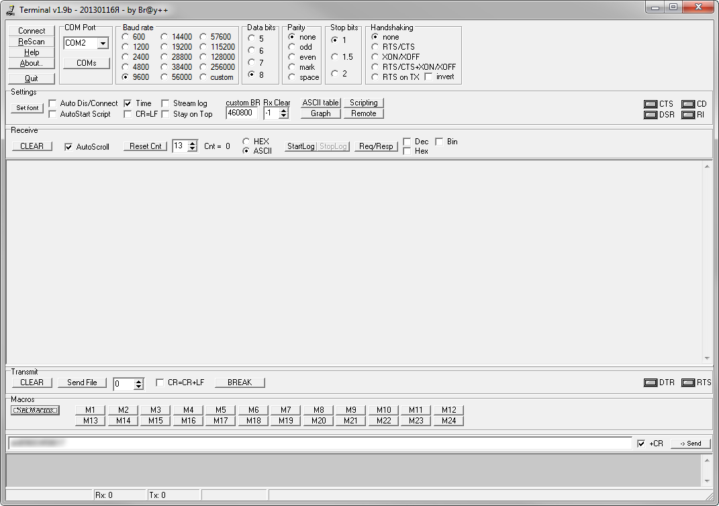Select 115200 baud rate
719x506 pixels.
pos(203,46)
